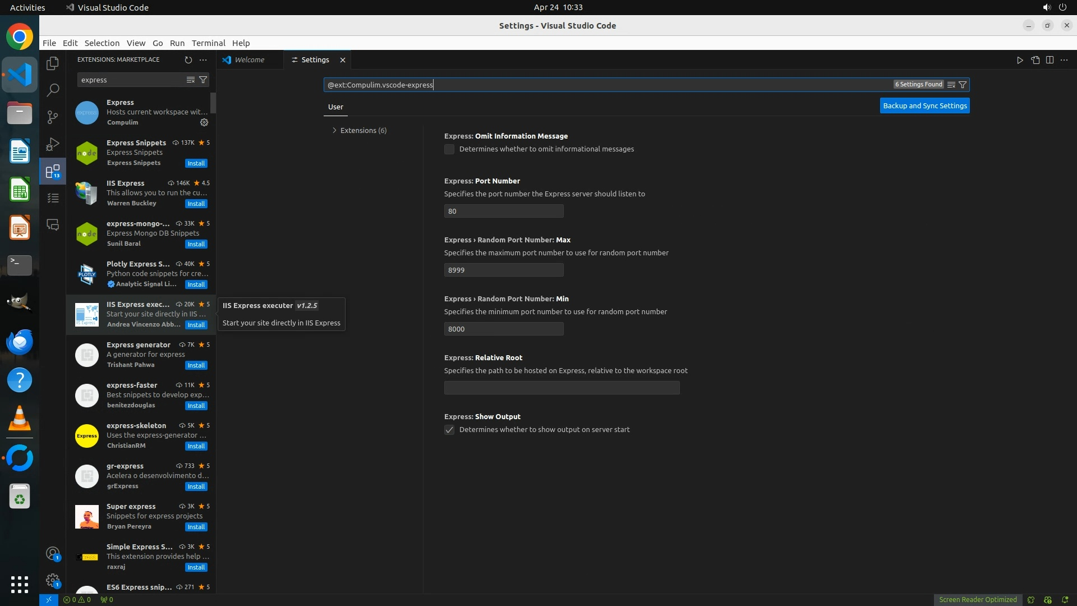This screenshot has height=606, width=1077.
Task: Uncheck the Show Output checkbox
Action: pyautogui.click(x=449, y=430)
